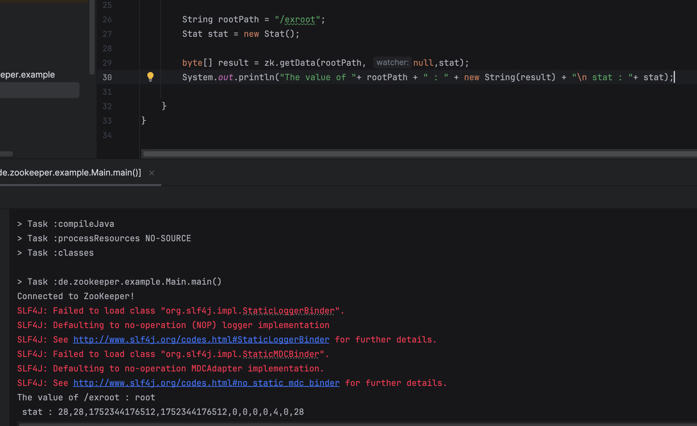
Task: Select the eper.example package in tree
Action: [28, 75]
